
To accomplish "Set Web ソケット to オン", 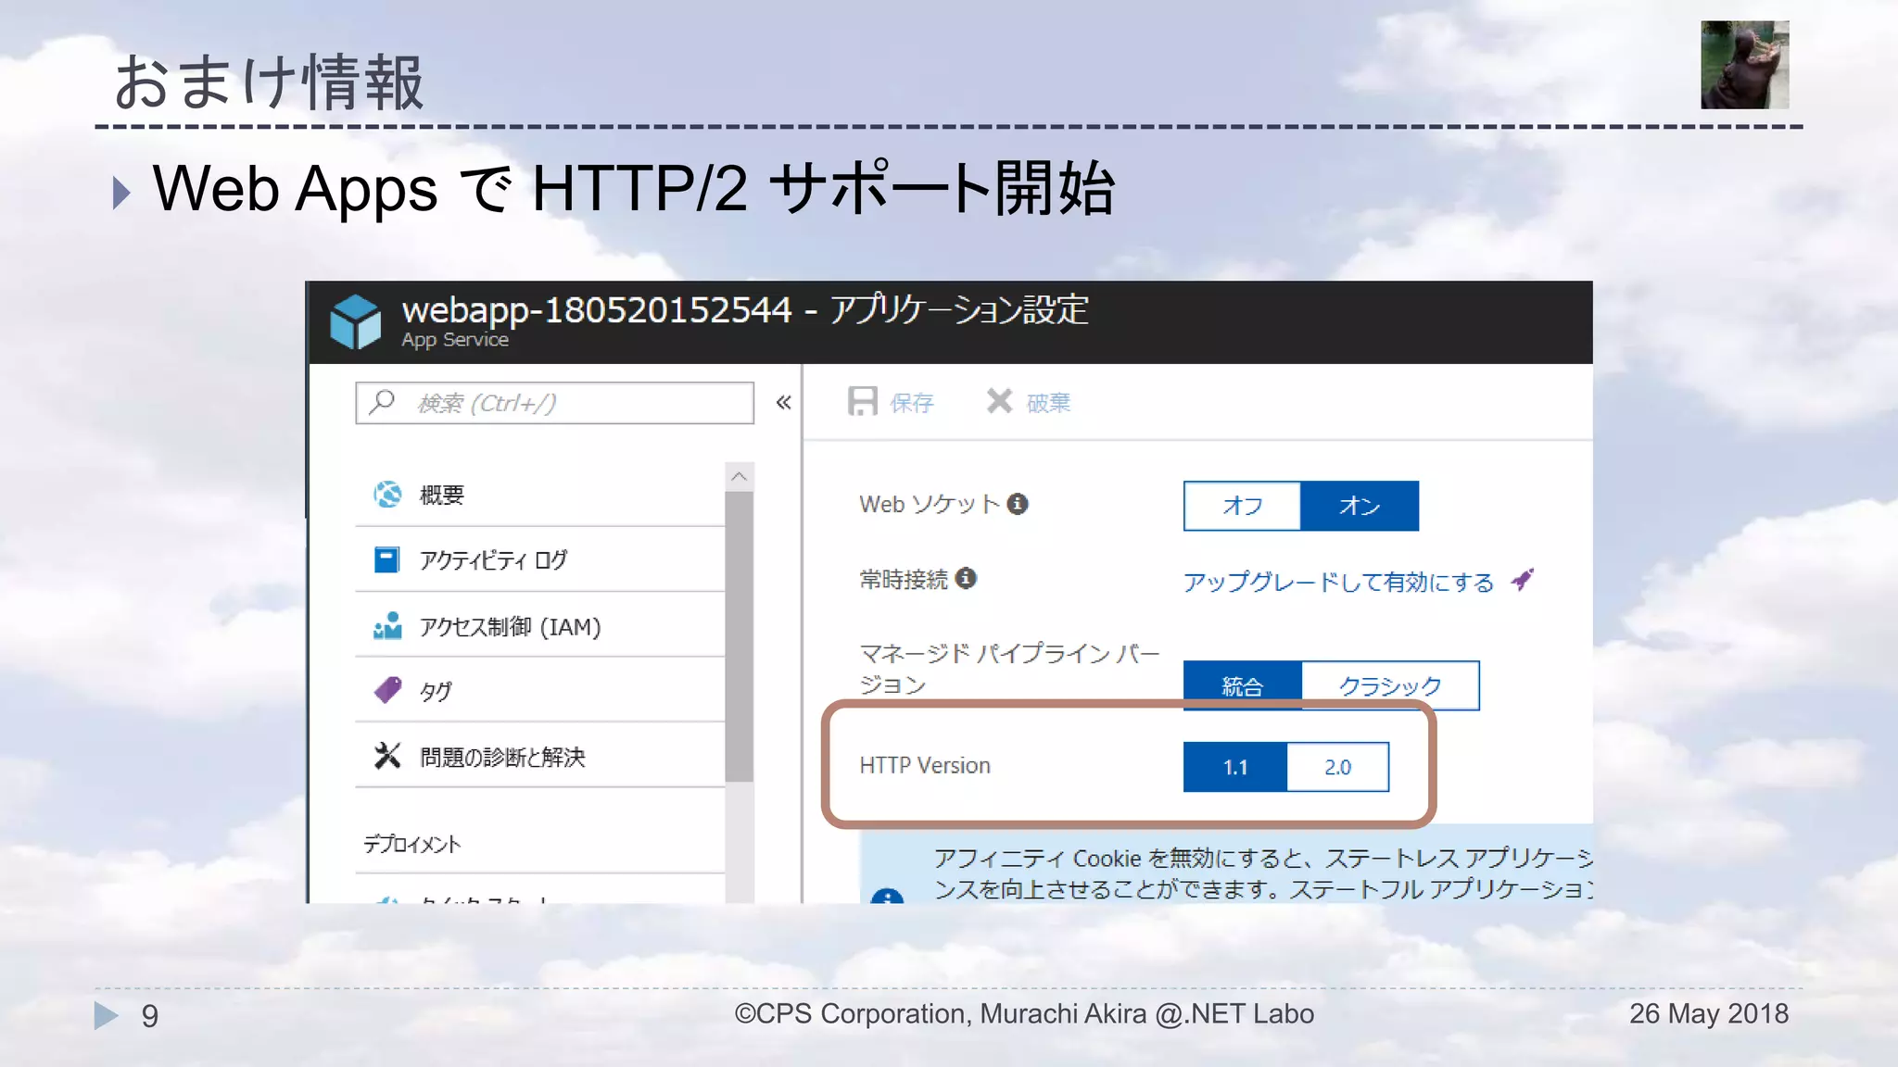I will point(1360,506).
